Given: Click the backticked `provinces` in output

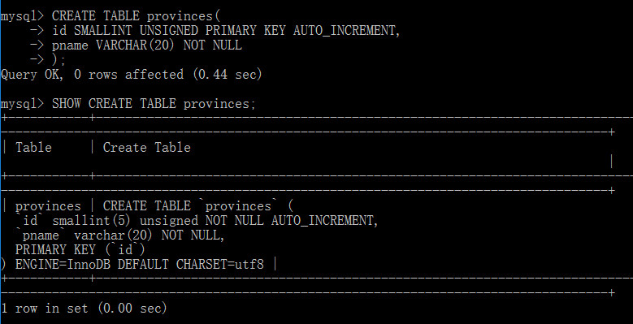Looking at the screenshot, I should click(x=238, y=206).
